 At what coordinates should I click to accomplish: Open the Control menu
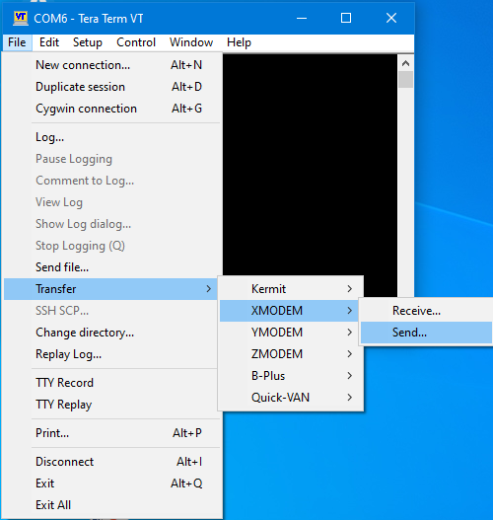136,42
